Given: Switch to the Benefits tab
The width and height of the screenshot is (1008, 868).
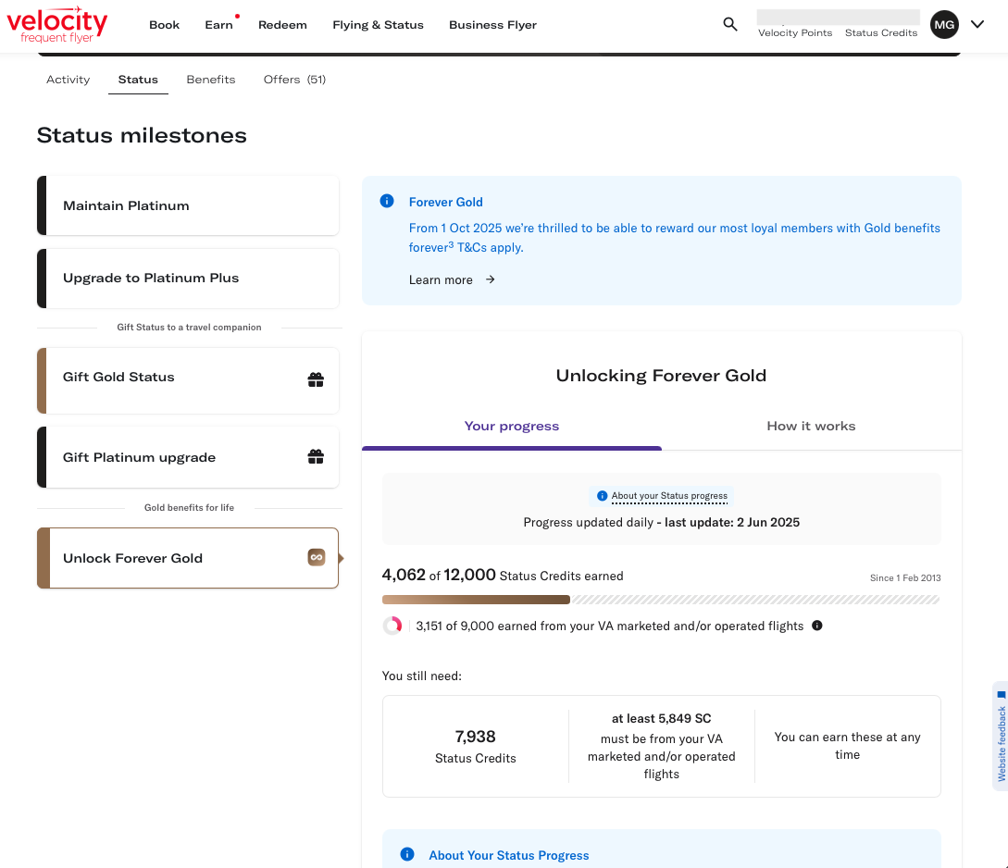Looking at the screenshot, I should pos(211,80).
